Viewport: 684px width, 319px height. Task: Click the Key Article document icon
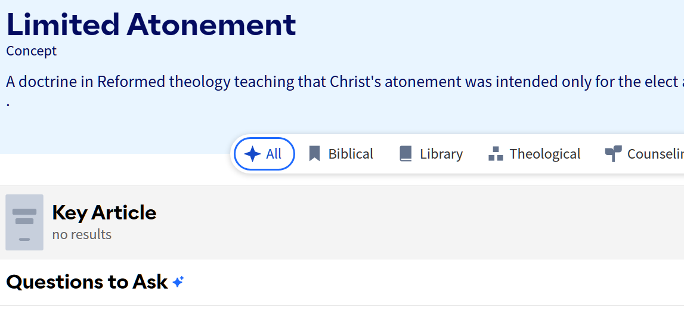pos(24,222)
